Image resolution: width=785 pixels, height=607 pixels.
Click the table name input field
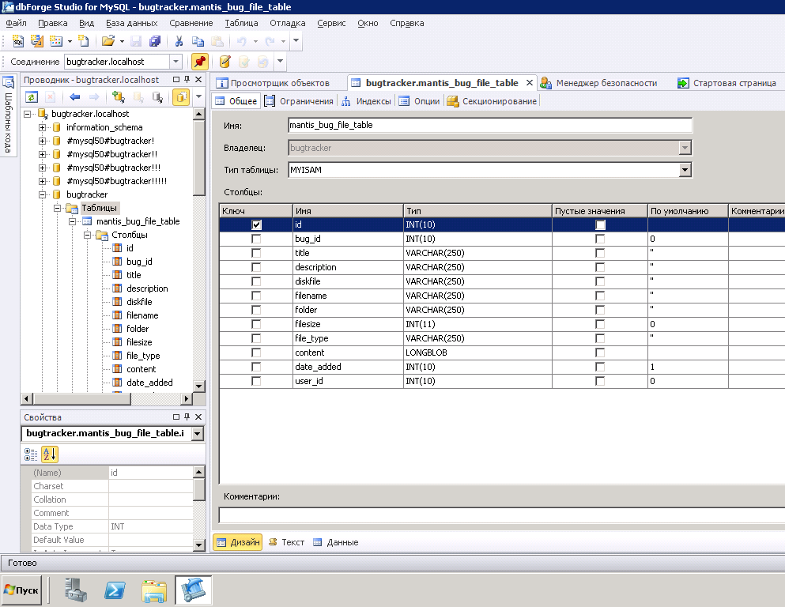tap(490, 125)
